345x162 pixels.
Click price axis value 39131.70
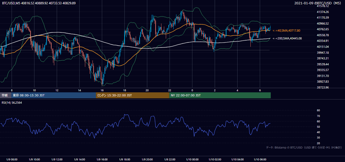pos(323,76)
